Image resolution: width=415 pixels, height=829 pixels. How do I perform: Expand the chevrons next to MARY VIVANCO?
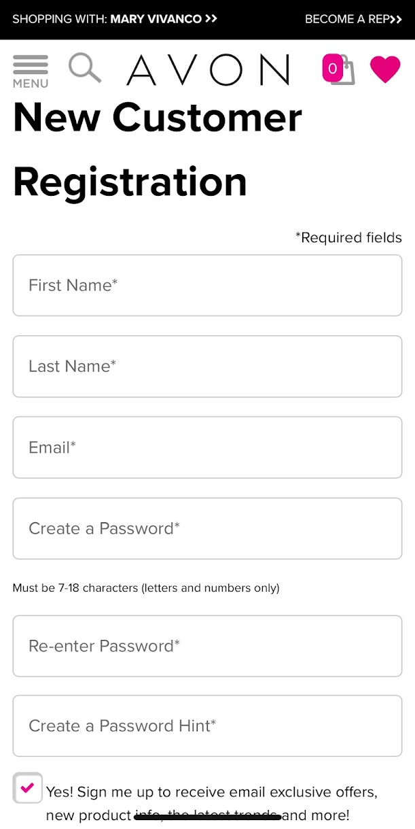[211, 19]
